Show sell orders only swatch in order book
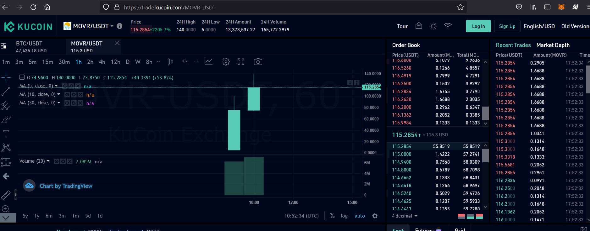The height and width of the screenshot is (231, 590). [x=461, y=216]
